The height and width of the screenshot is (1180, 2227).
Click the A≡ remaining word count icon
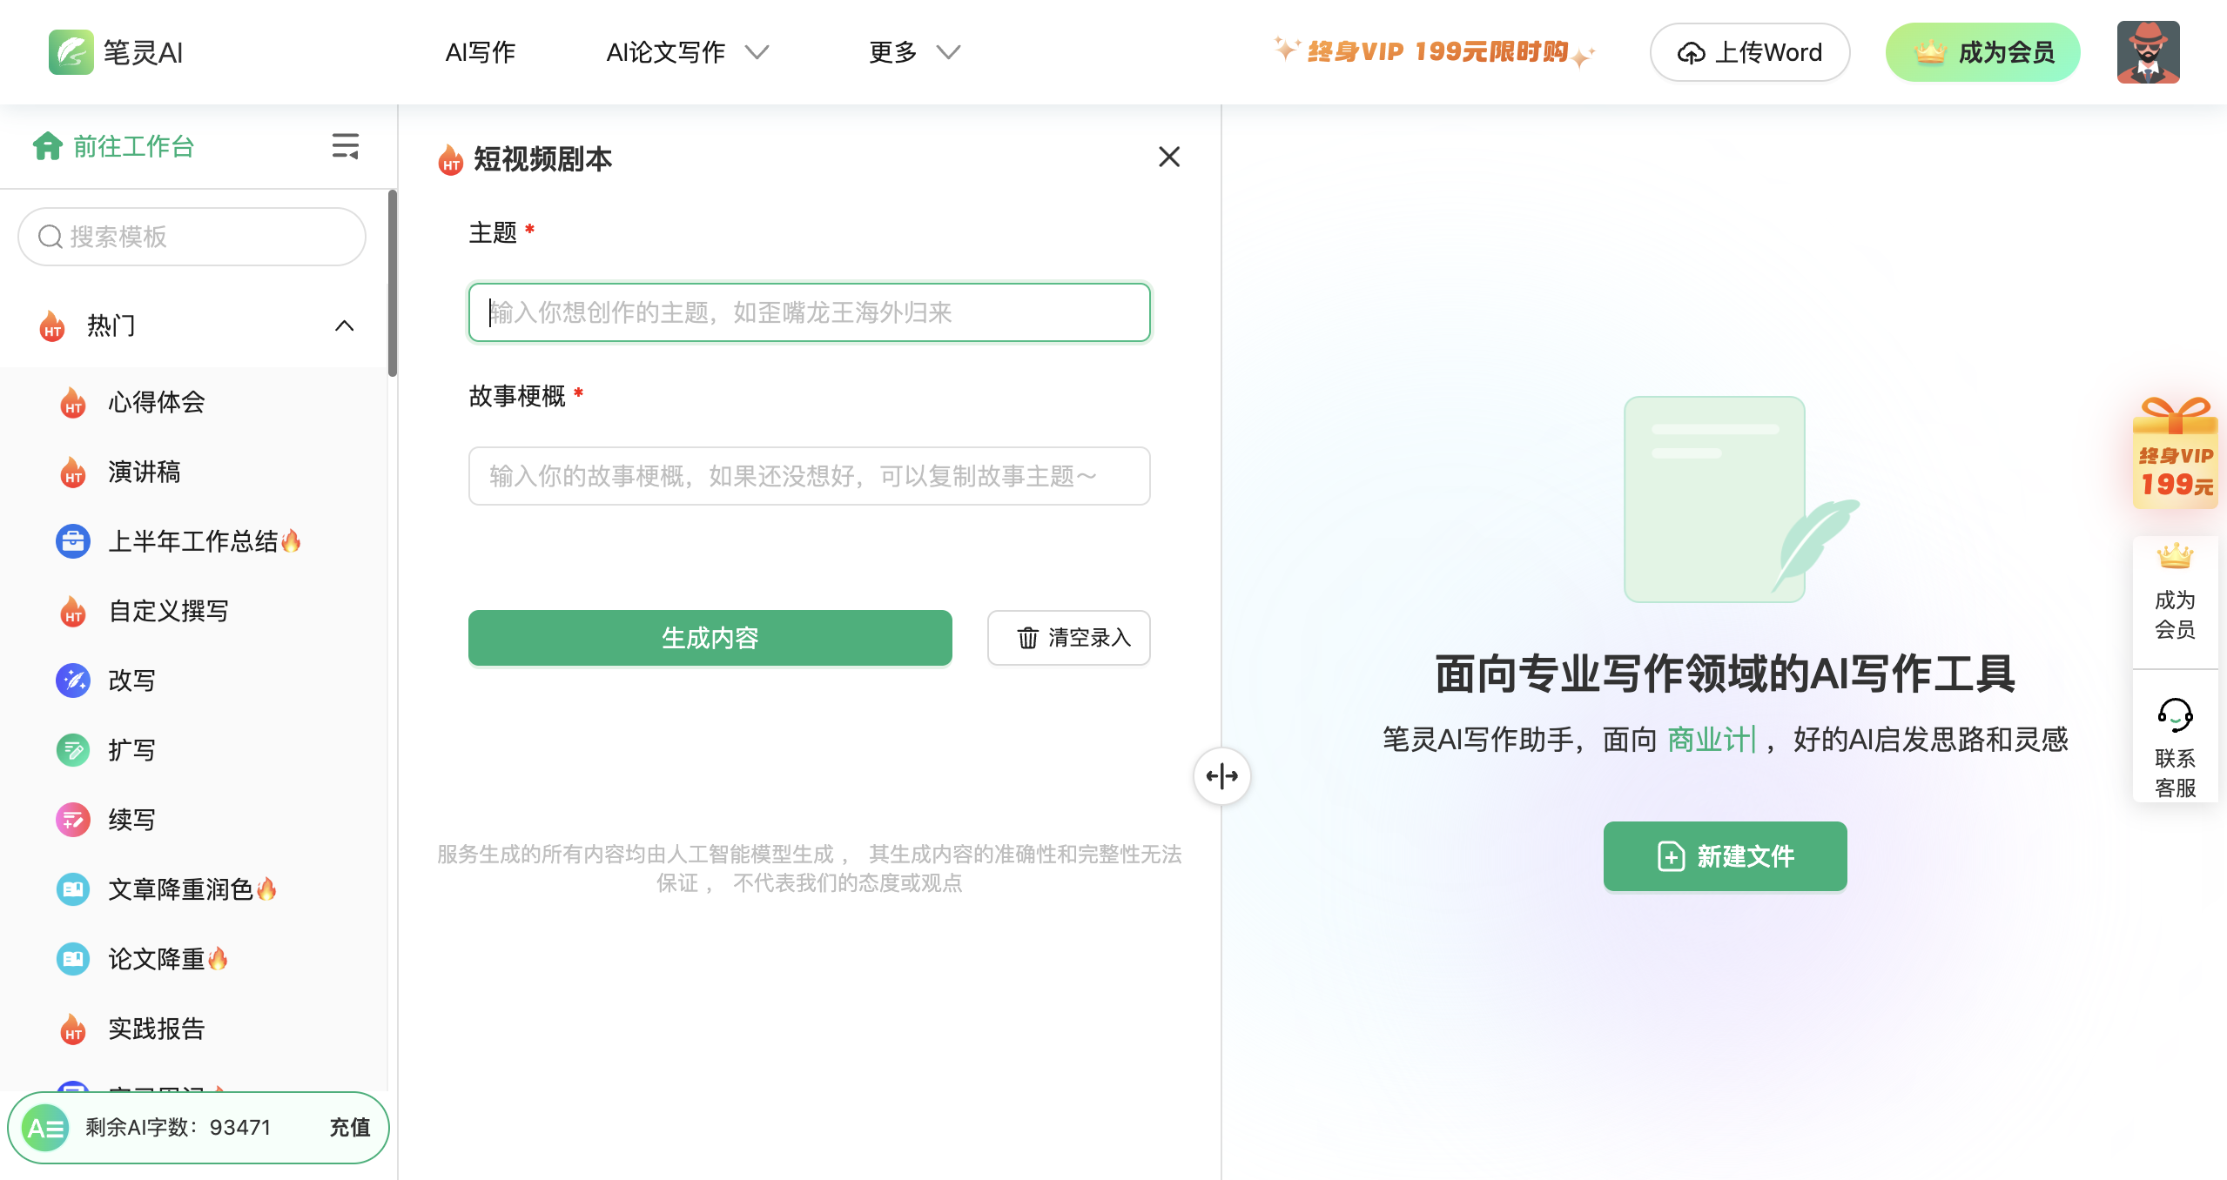(45, 1128)
